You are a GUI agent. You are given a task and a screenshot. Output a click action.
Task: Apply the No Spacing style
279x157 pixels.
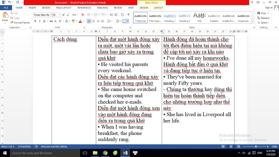pos(155,18)
